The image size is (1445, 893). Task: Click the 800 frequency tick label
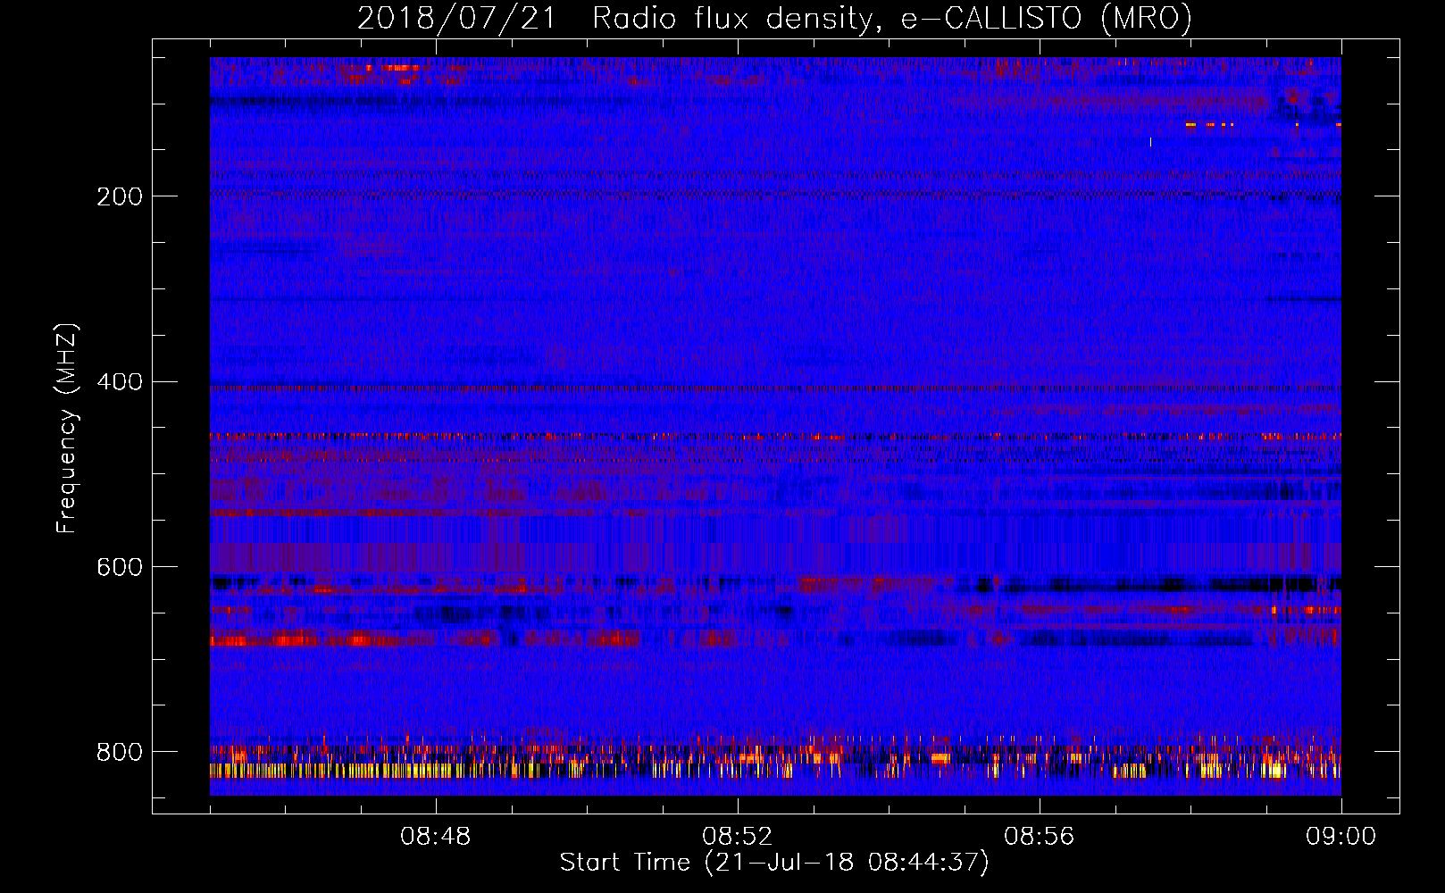pos(120,752)
